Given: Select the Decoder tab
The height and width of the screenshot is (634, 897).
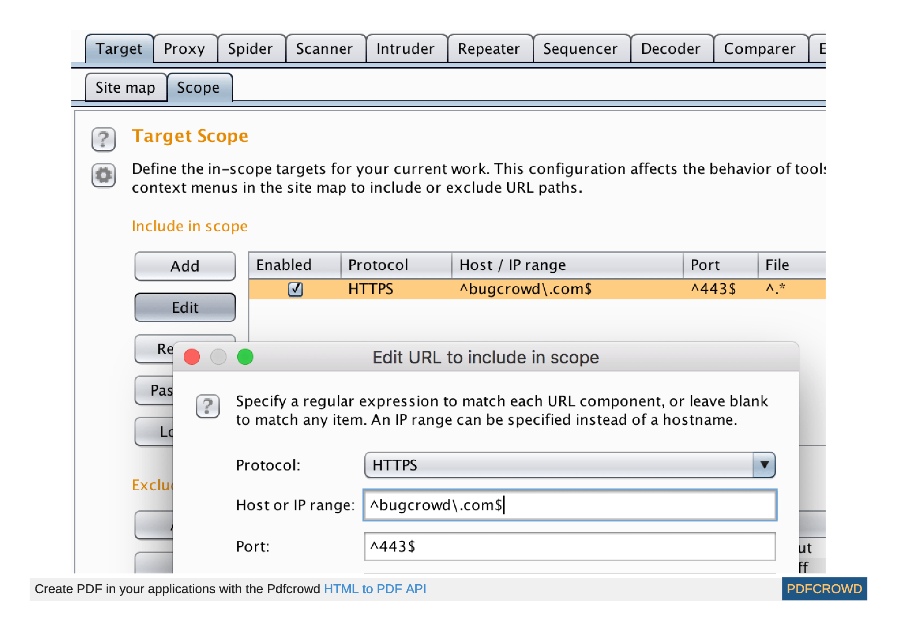Looking at the screenshot, I should point(670,48).
